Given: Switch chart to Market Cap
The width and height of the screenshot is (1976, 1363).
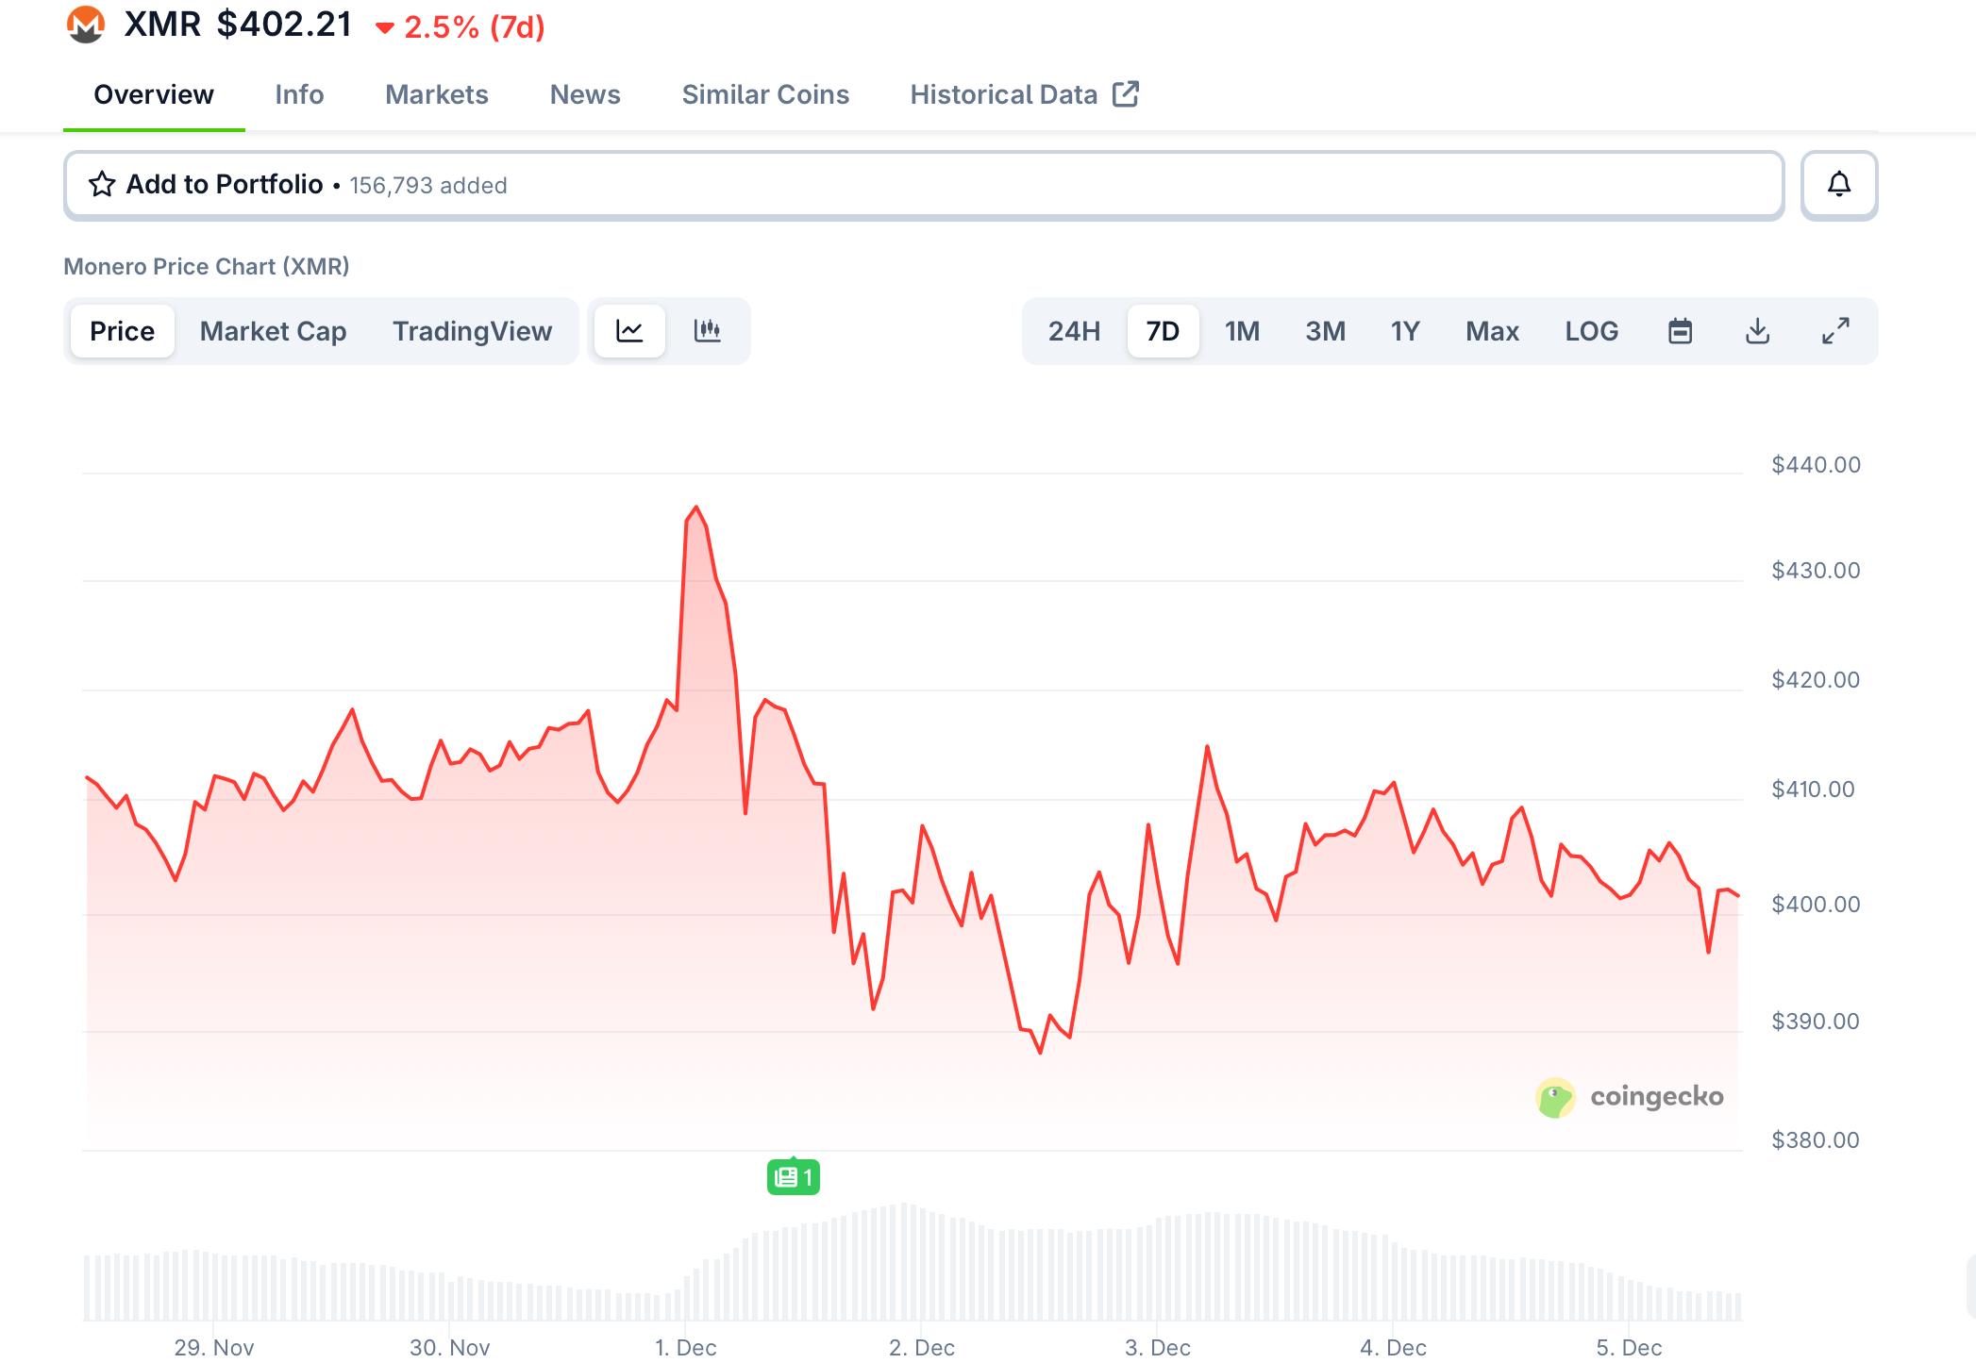Looking at the screenshot, I should point(273,331).
